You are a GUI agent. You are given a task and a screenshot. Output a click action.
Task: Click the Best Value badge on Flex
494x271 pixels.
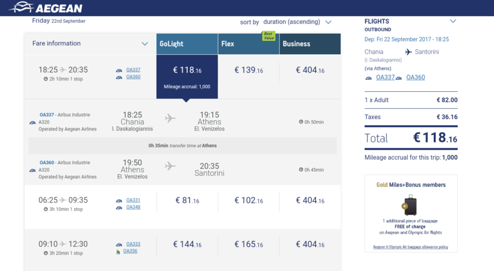tap(268, 36)
